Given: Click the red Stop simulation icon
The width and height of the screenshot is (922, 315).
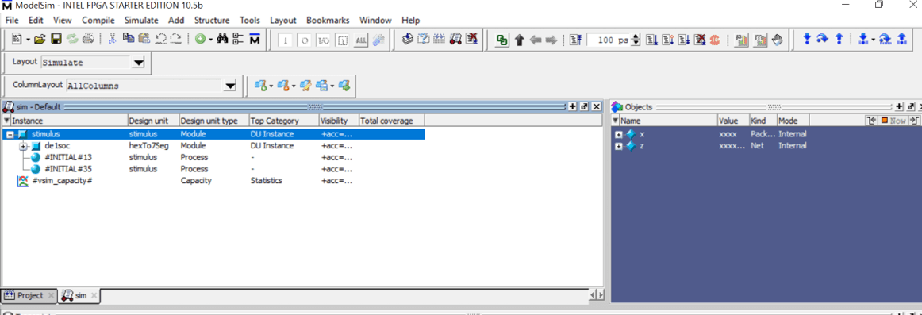Looking at the screenshot, I should (715, 40).
